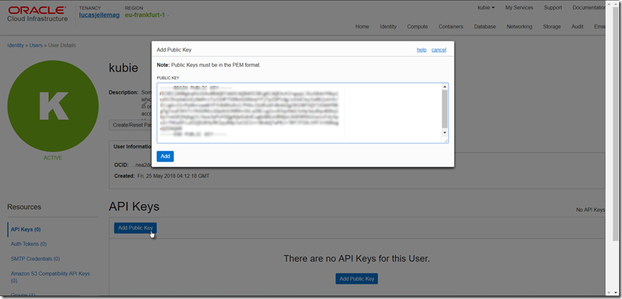Click the Created date text
Viewport: 622px width, 299px height.
(x=173, y=175)
